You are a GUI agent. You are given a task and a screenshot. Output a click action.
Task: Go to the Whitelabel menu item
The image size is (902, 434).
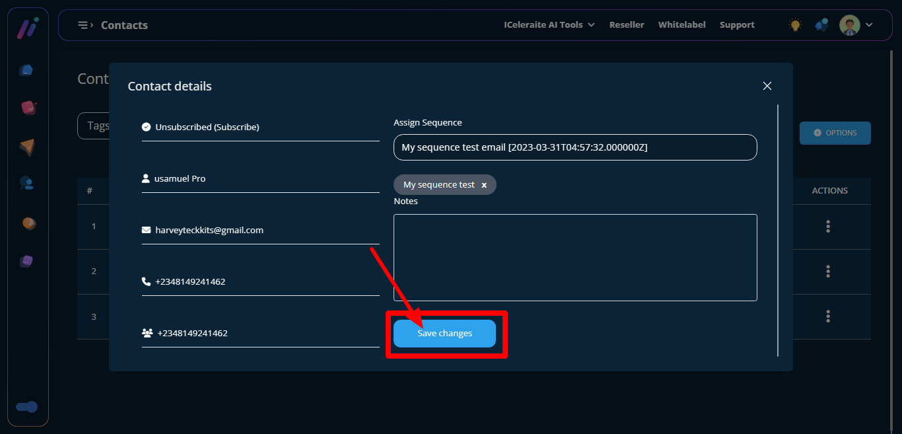[681, 25]
